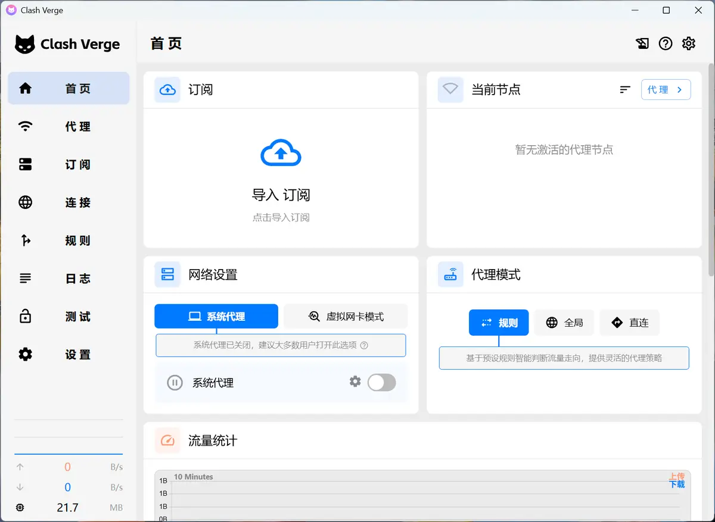This screenshot has width=715, height=522.
Task: Open the 规则 rules page in sidebar
Action: click(x=69, y=240)
